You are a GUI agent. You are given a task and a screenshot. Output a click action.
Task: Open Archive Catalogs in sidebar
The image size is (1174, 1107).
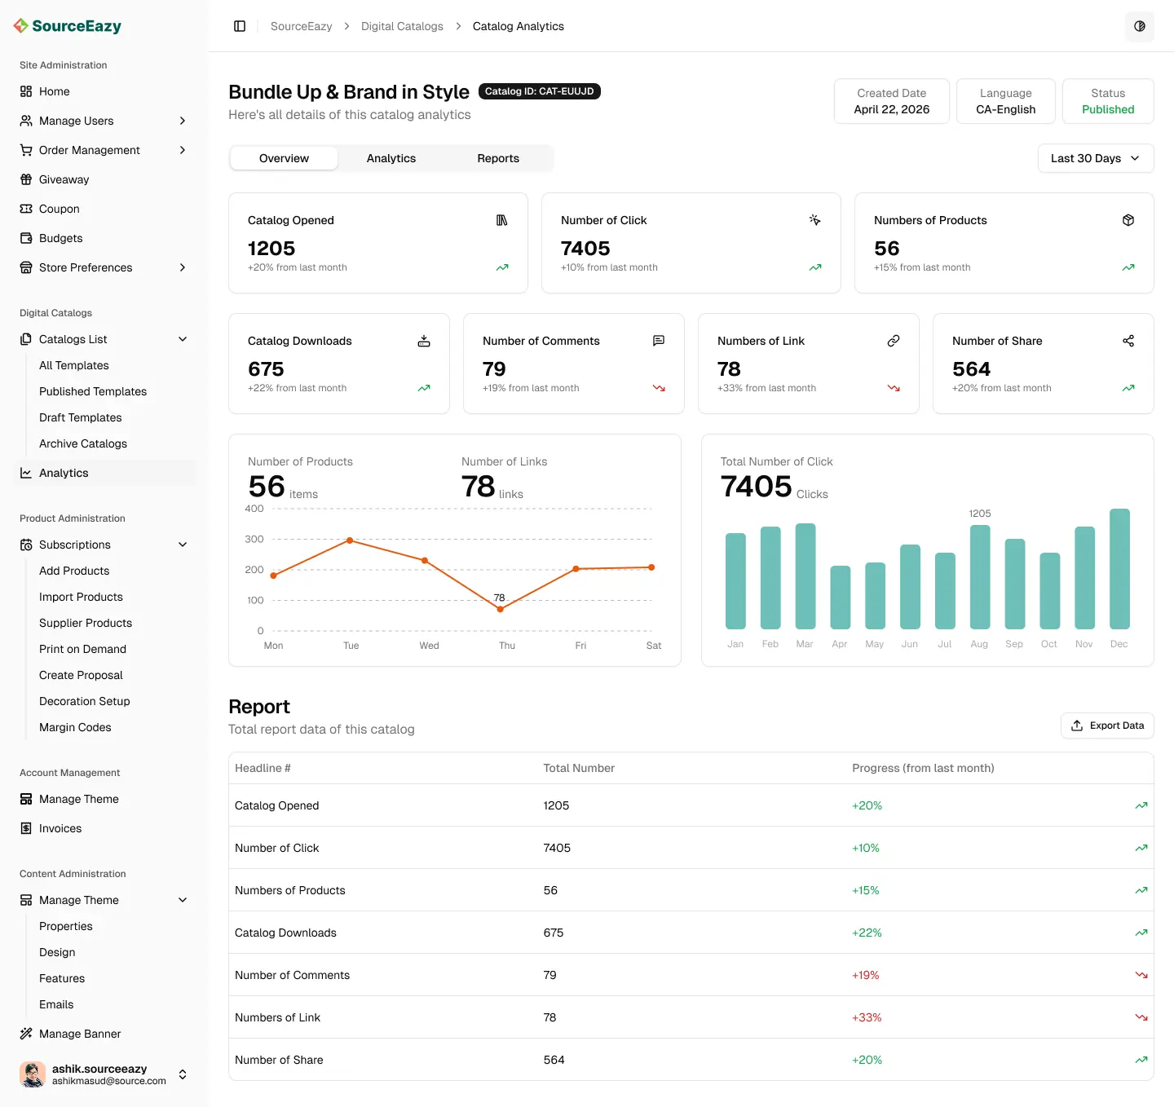83,443
